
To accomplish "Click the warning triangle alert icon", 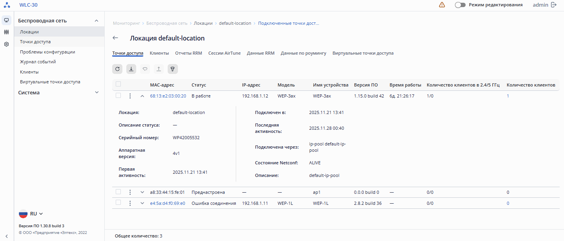I will tap(442, 5).
